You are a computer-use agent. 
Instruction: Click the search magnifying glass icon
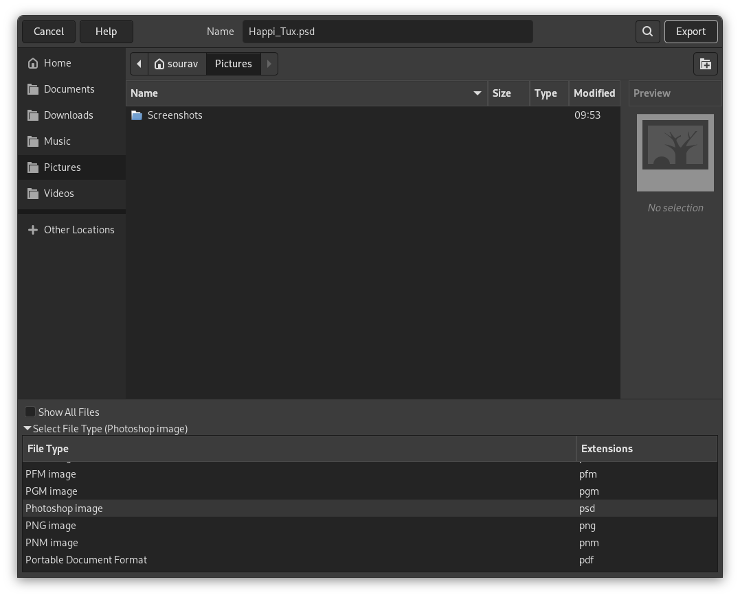[647, 31]
